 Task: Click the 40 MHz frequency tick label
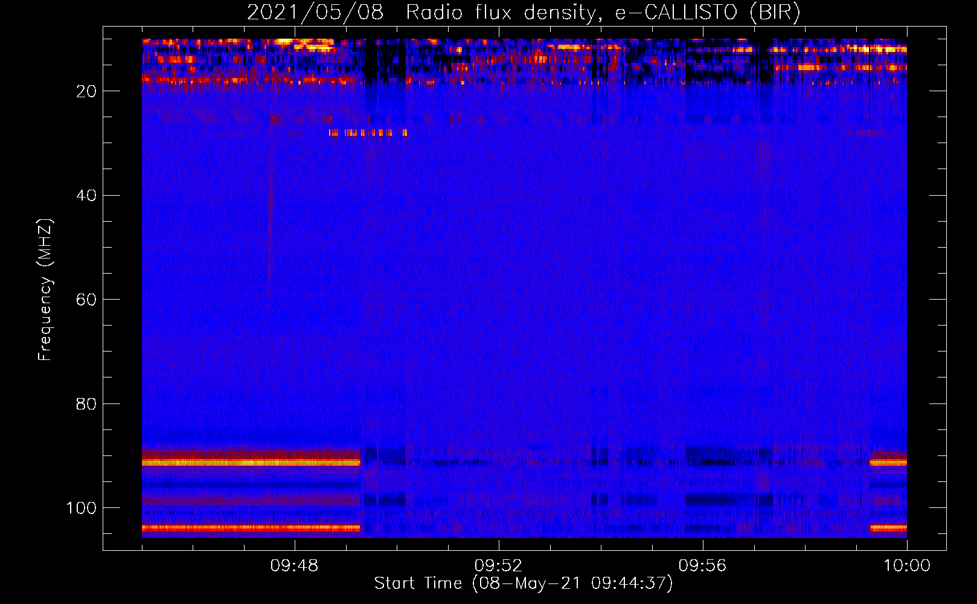point(86,196)
